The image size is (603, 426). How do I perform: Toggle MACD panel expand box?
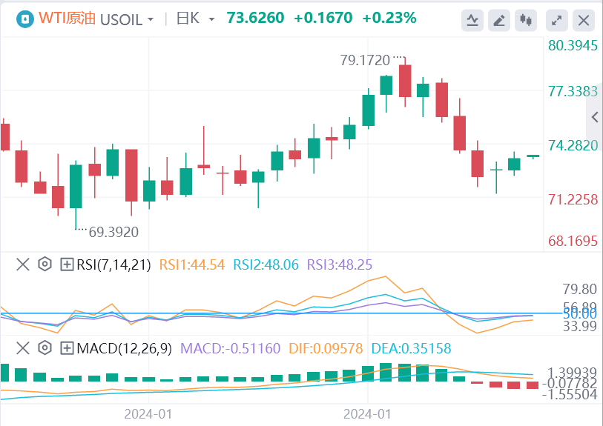[x=67, y=347]
